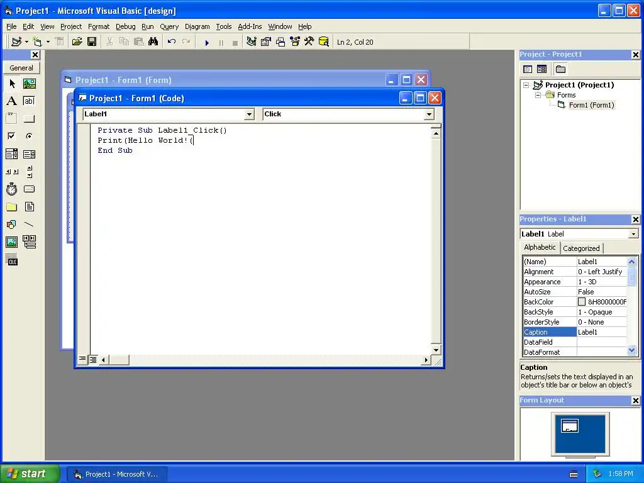
Task: Click code window vertical scroll down arrow
Action: [x=436, y=350]
